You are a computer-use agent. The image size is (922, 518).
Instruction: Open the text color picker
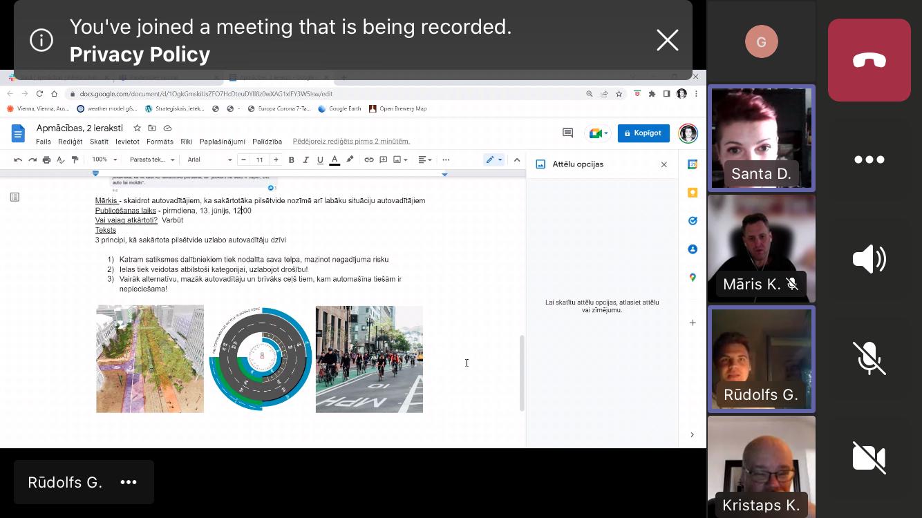point(335,160)
